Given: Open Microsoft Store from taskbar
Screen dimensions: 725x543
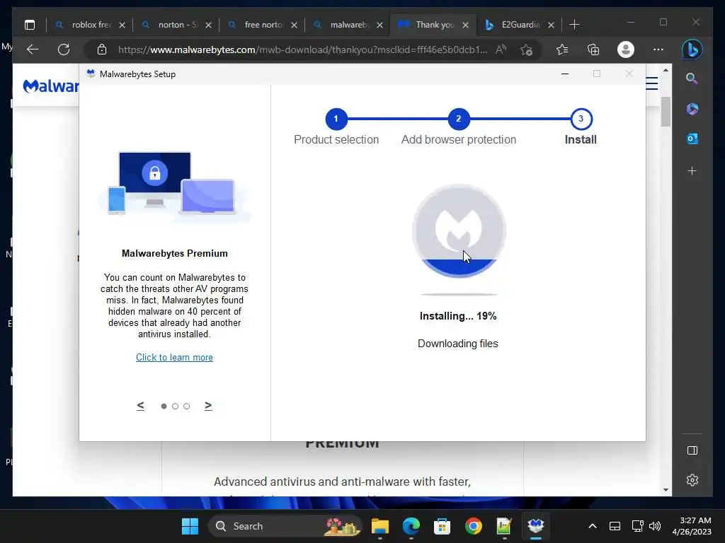Looking at the screenshot, I should coord(442,526).
